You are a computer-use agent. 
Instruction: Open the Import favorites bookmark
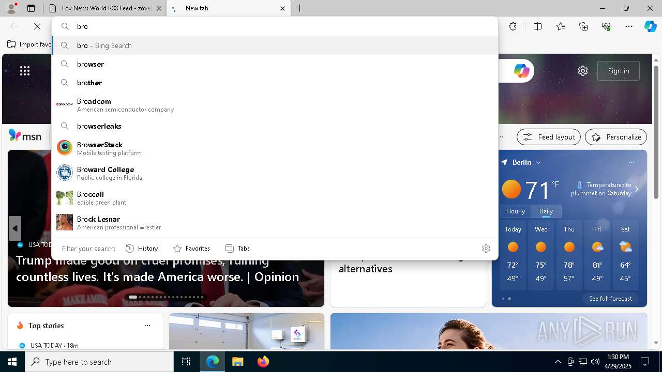[29, 44]
